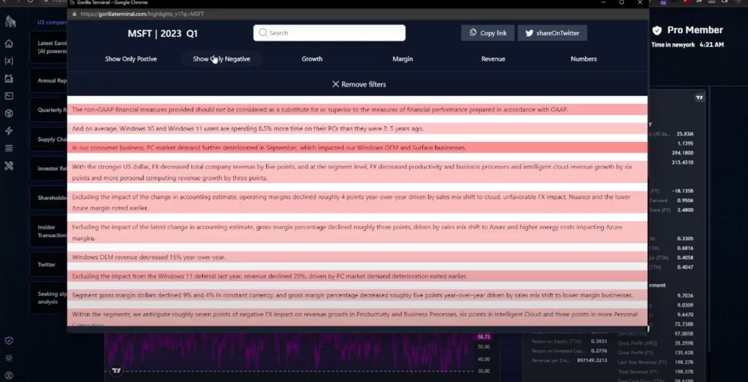Click the Gorilla Terminal logo icon
Screen dimensions: 748x382
click(10, 21)
